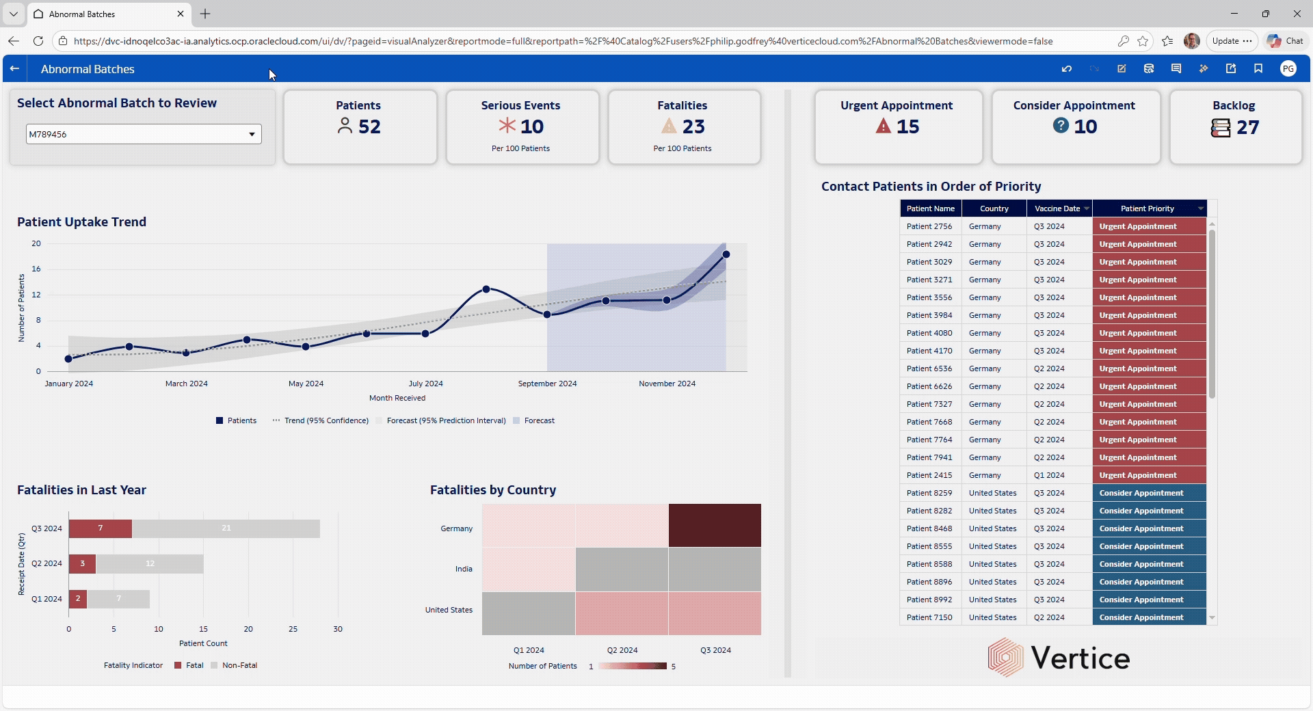Toggle Non-Fatal legend item

234,665
